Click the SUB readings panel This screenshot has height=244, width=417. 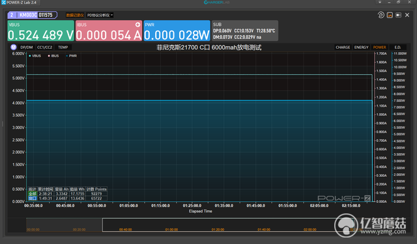pyautogui.click(x=245, y=31)
